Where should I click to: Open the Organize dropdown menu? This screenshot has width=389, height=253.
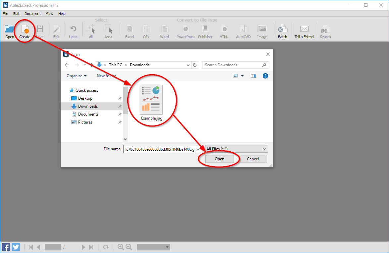77,76
